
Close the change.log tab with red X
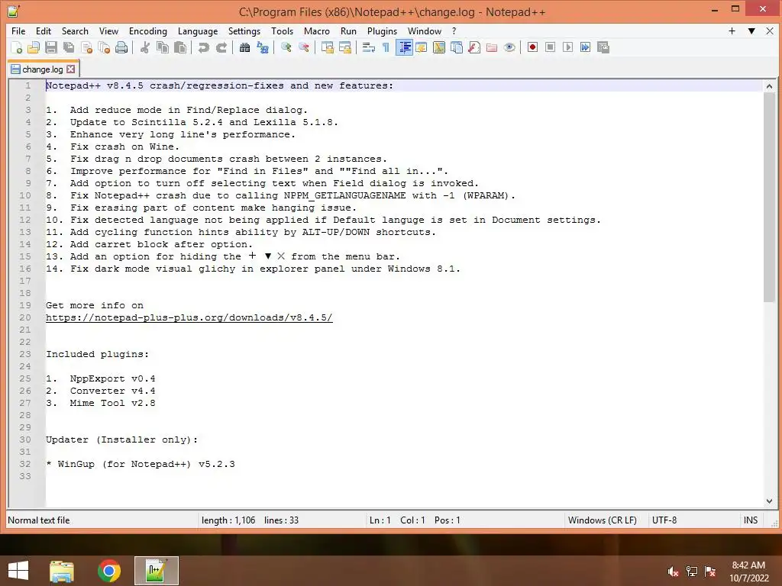tap(71, 69)
